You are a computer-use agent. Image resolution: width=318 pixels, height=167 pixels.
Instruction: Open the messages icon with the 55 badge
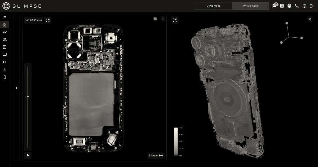(x=275, y=6)
